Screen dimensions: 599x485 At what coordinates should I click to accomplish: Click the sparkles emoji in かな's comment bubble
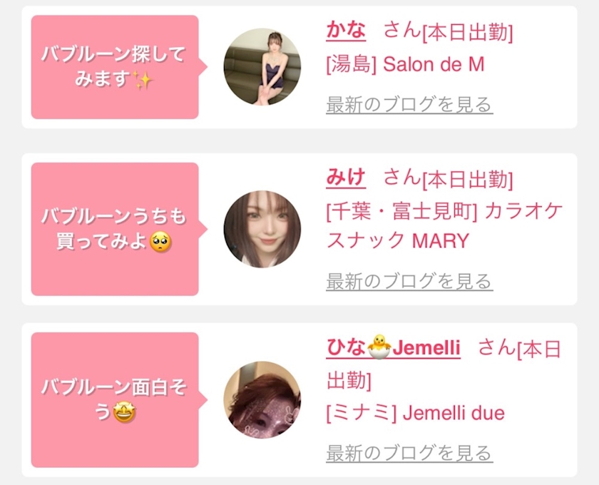(x=143, y=80)
